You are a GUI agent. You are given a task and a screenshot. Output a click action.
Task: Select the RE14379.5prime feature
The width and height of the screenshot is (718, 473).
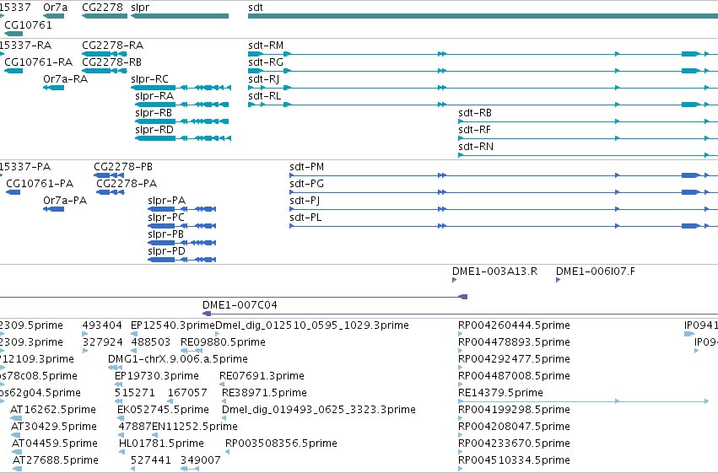(584, 401)
